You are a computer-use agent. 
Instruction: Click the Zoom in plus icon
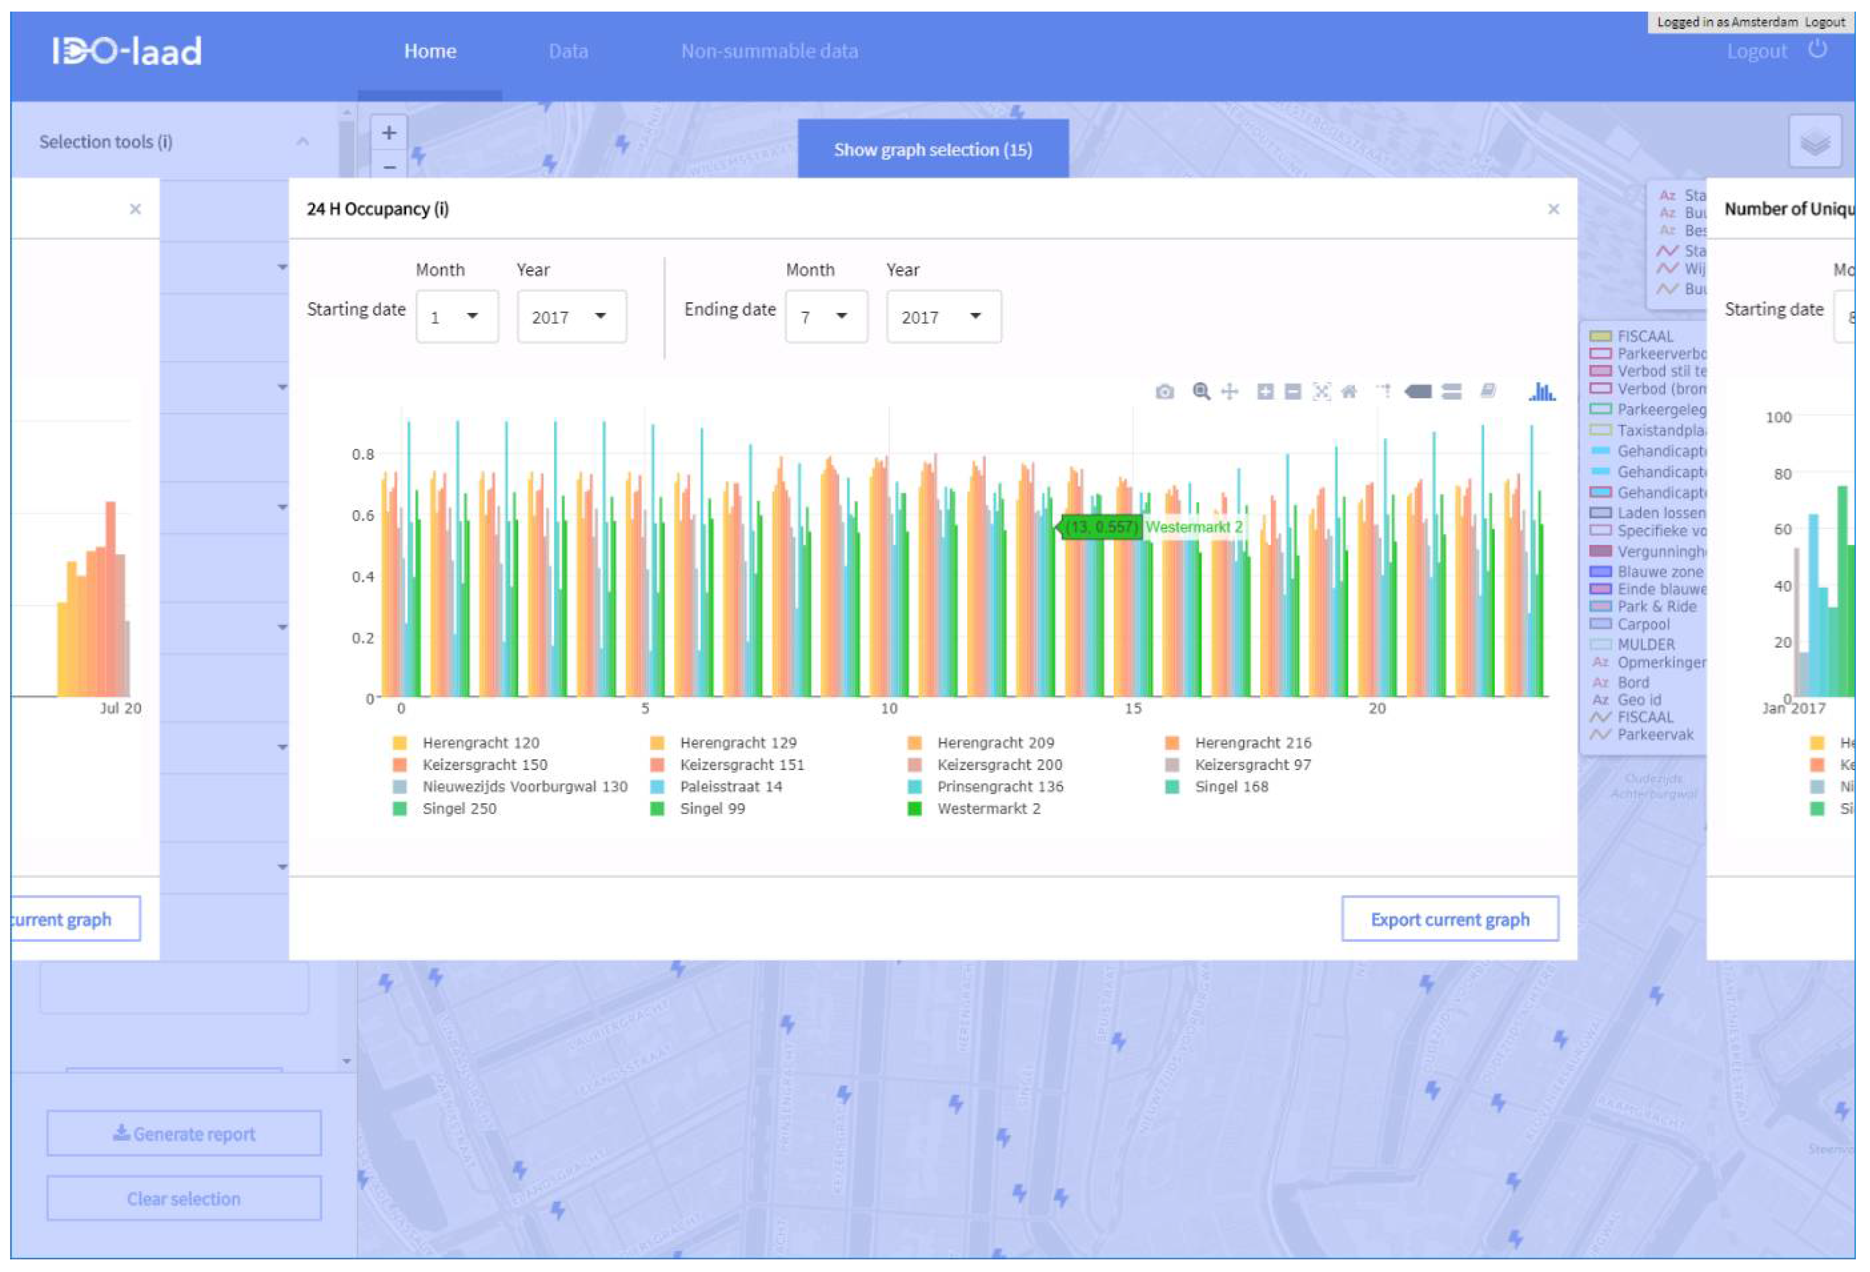1265,392
